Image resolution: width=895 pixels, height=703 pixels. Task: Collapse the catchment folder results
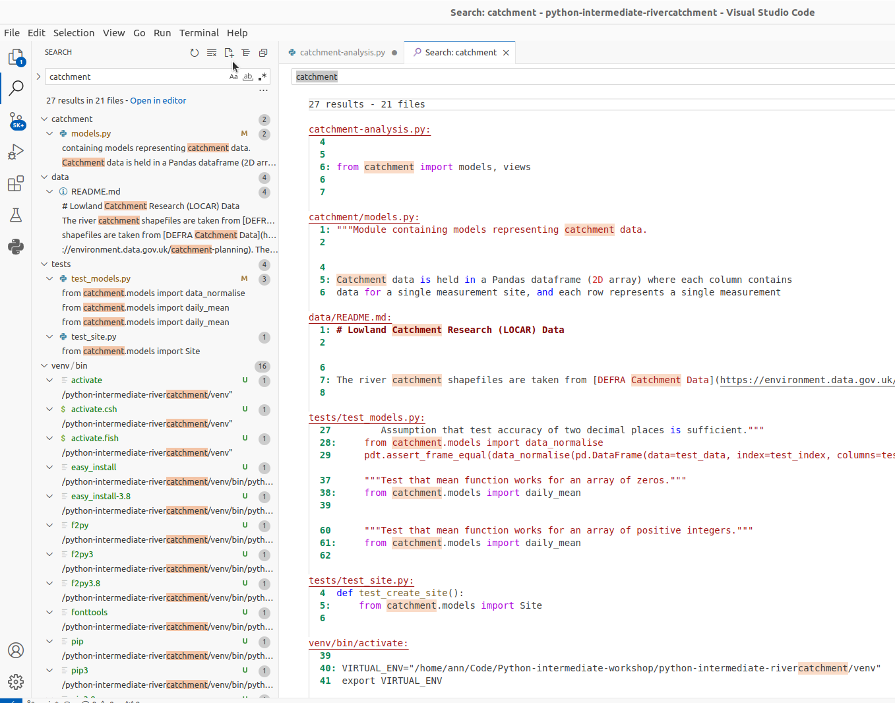coord(44,119)
